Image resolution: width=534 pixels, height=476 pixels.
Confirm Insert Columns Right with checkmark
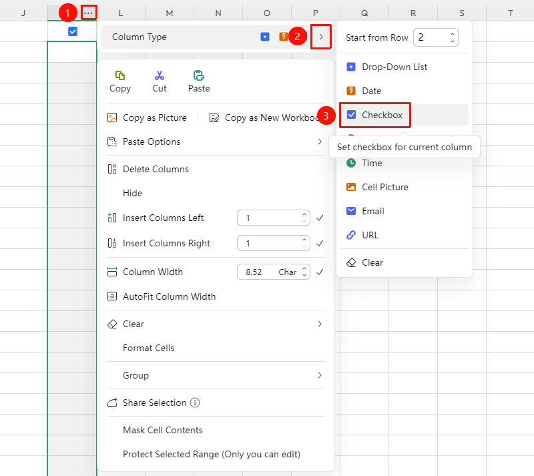[320, 243]
